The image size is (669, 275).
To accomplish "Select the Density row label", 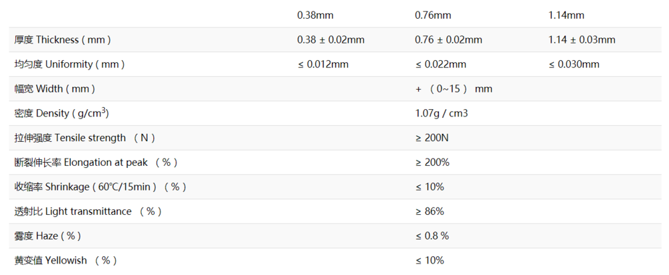I will tap(62, 113).
